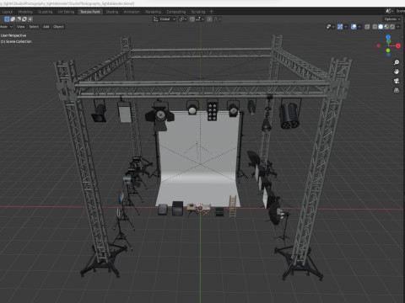Screen dimensions: 405x303
Task: Click the light green Y axis gizmo ball
Action: pyautogui.click(x=388, y=50)
